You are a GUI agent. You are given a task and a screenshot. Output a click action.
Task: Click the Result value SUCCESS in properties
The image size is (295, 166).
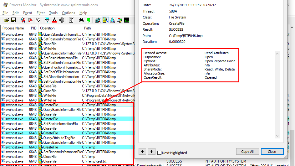pyautogui.click(x=176, y=29)
